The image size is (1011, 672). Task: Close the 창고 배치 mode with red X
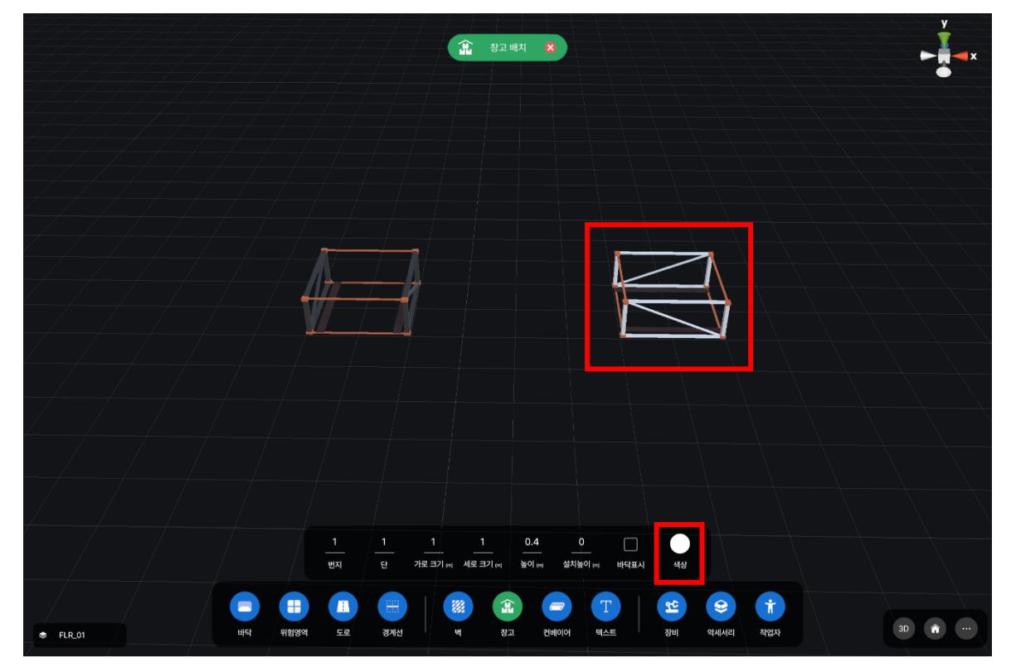(x=549, y=48)
